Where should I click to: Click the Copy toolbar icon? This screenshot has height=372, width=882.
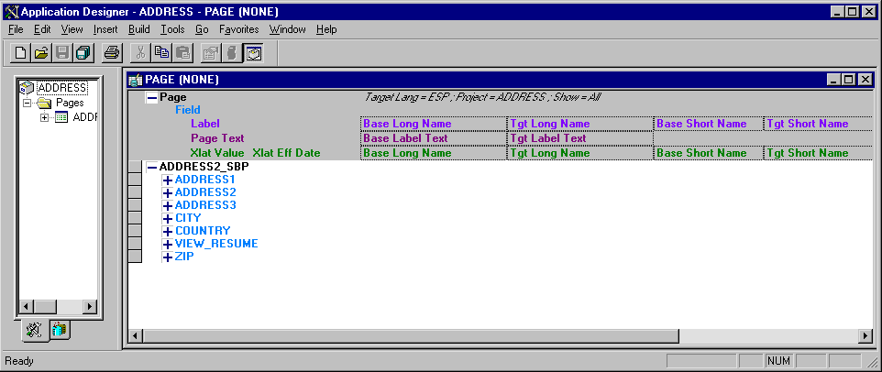[161, 53]
